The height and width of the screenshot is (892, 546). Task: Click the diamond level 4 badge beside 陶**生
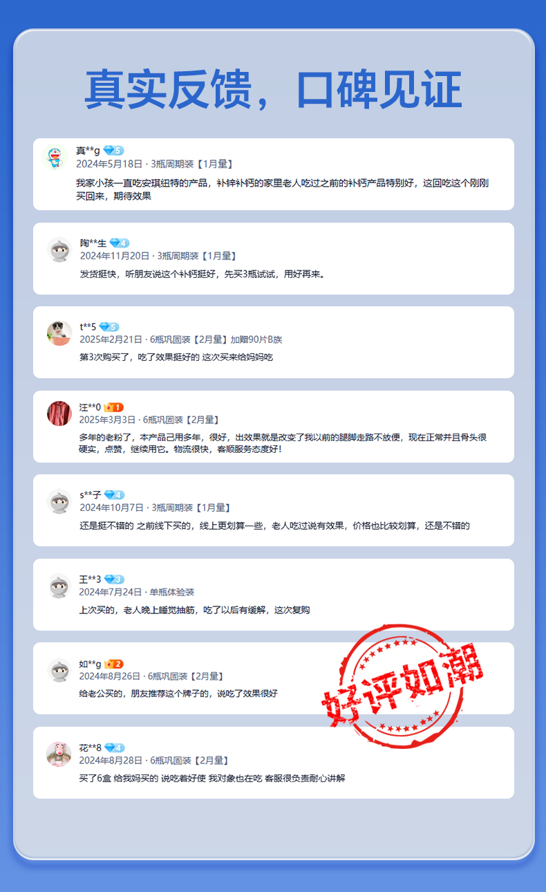click(119, 243)
